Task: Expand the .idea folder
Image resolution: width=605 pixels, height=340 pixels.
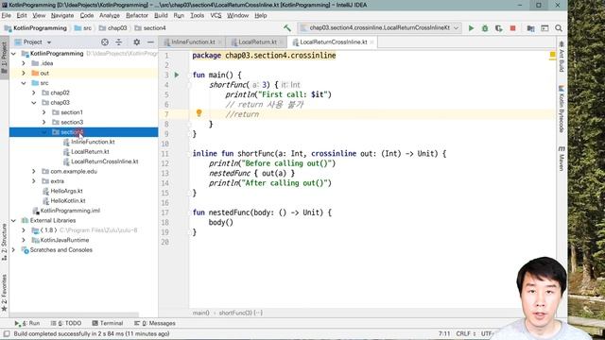Action: [24, 63]
